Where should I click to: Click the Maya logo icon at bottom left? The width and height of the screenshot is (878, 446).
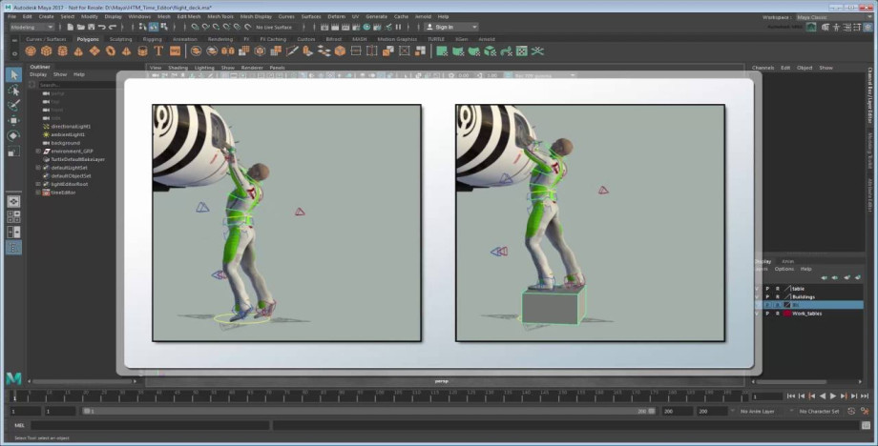pos(13,377)
